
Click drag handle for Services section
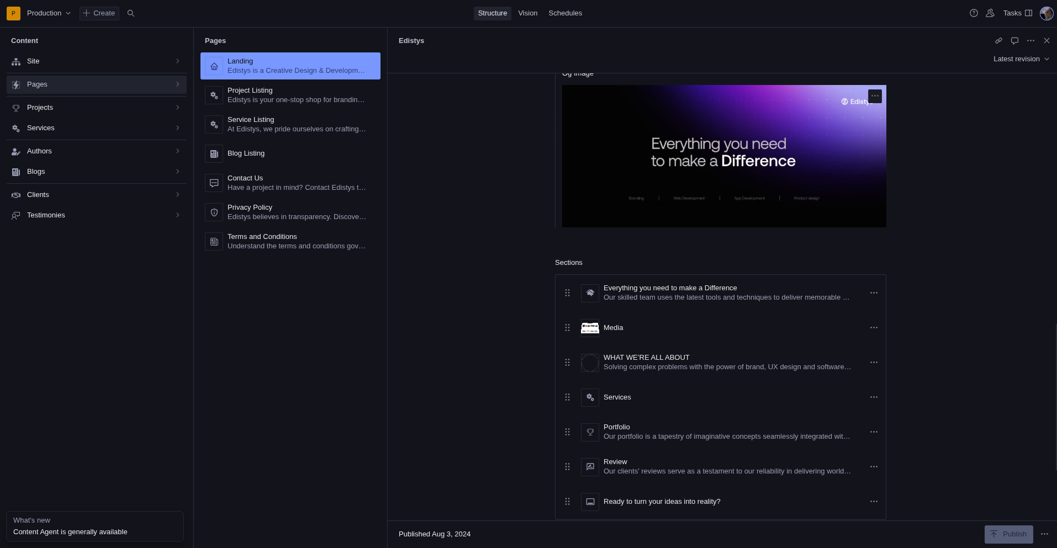coord(567,397)
